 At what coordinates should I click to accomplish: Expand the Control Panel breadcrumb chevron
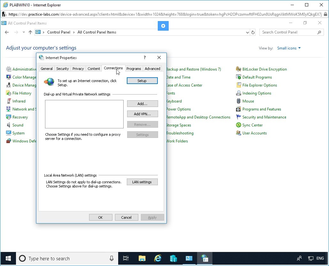click(44, 32)
